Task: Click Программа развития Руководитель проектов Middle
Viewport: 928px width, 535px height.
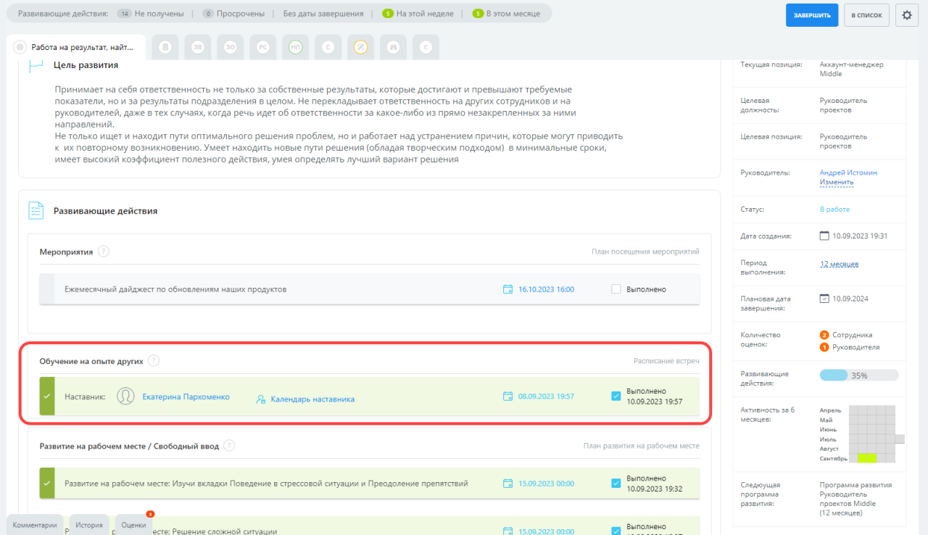Action: (855, 499)
